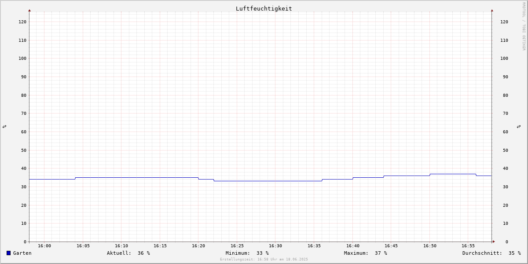This screenshot has width=528, height=264.
Task: Click the % unit label on the right axis
Action: click(x=519, y=126)
